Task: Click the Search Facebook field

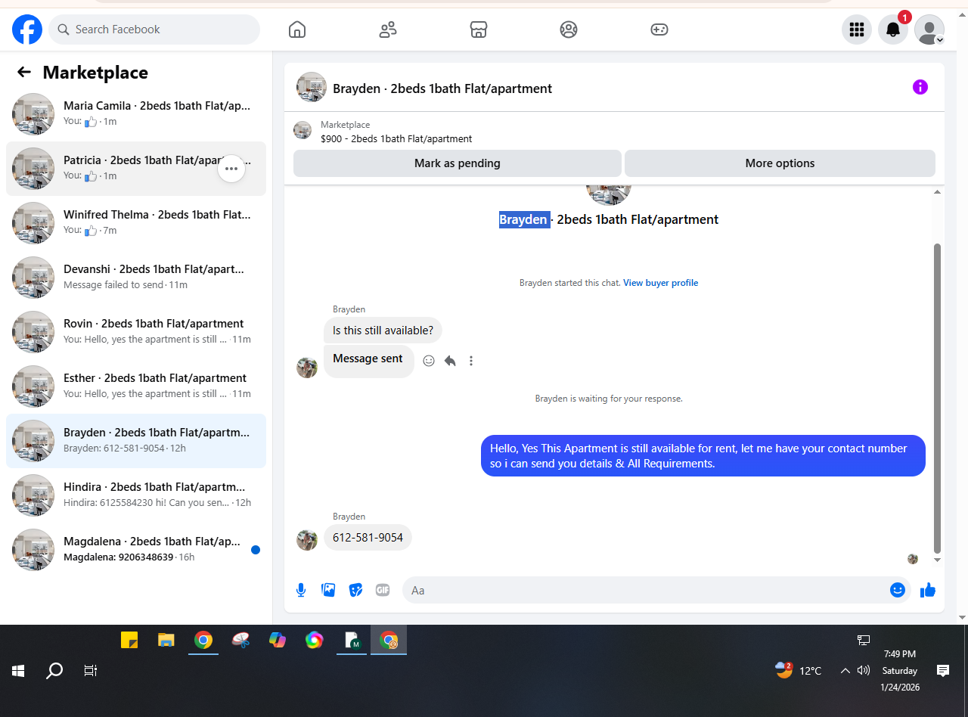Action: (154, 29)
